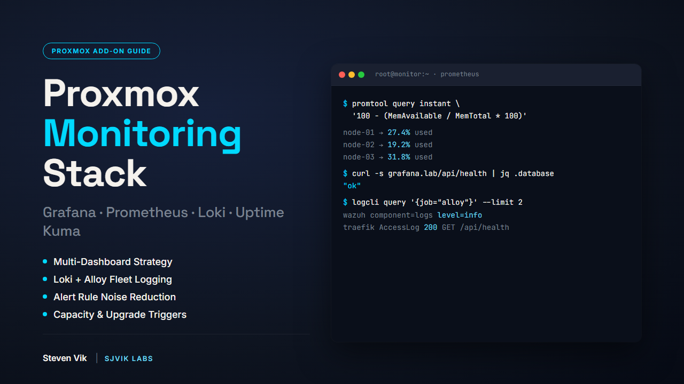Viewport: 684px width, 384px height.
Task: Click the author name Steven Vik
Action: (65, 358)
